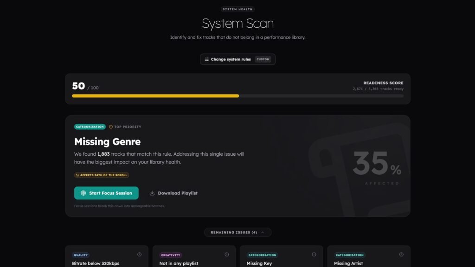The height and width of the screenshot is (267, 475).
Task: Click the Custom badge on system rules
Action: pos(263,59)
